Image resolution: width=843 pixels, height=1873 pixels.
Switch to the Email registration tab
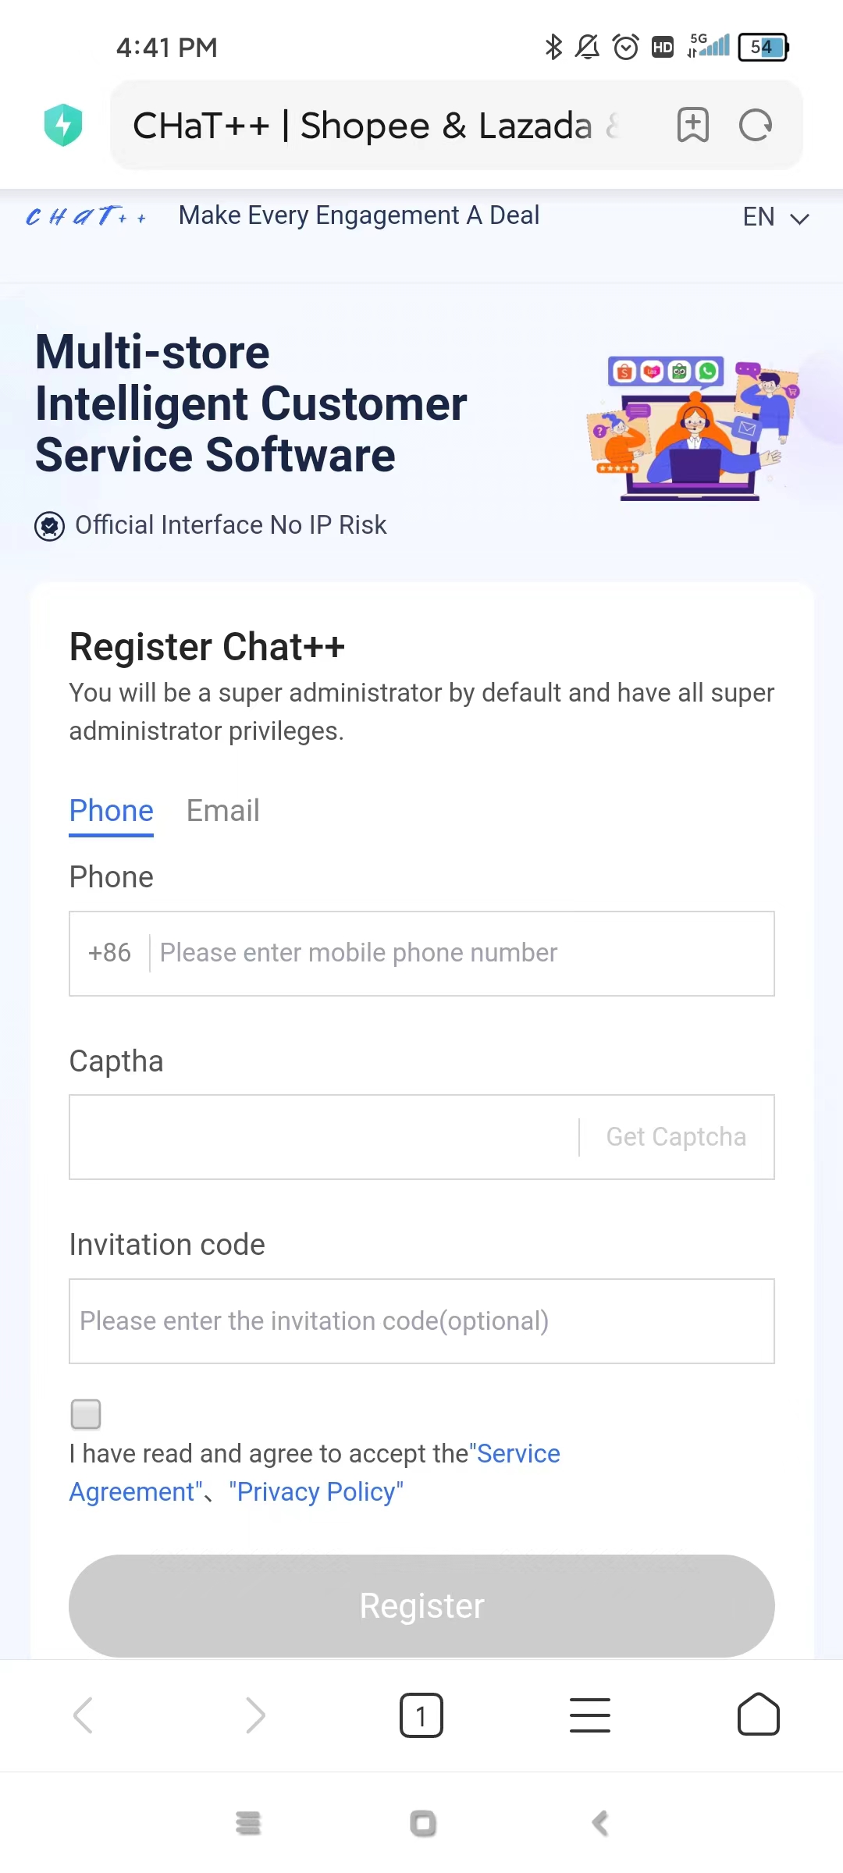click(222, 811)
